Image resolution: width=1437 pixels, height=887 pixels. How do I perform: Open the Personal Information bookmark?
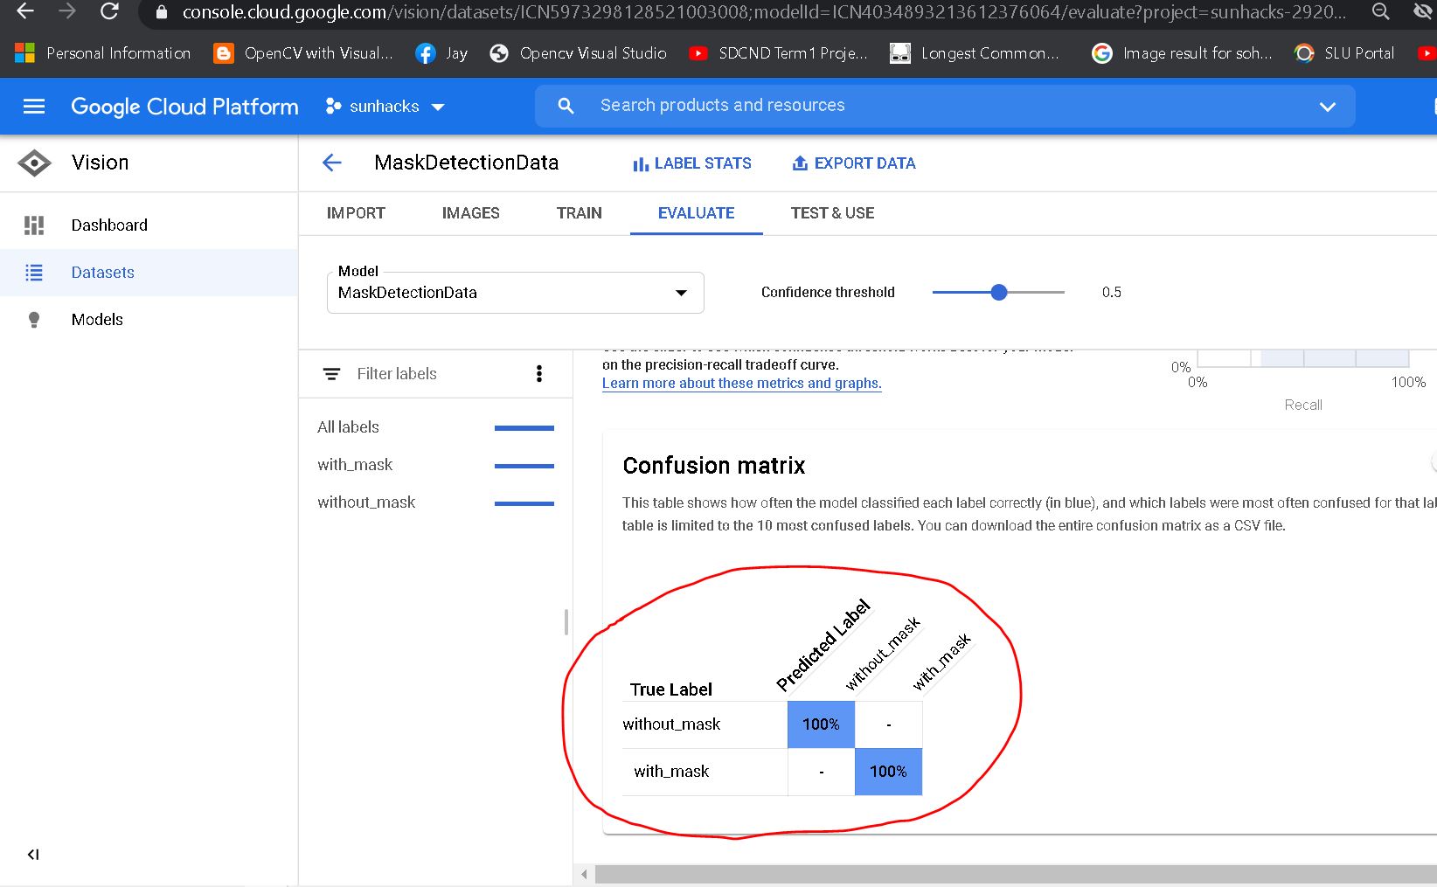(x=103, y=53)
